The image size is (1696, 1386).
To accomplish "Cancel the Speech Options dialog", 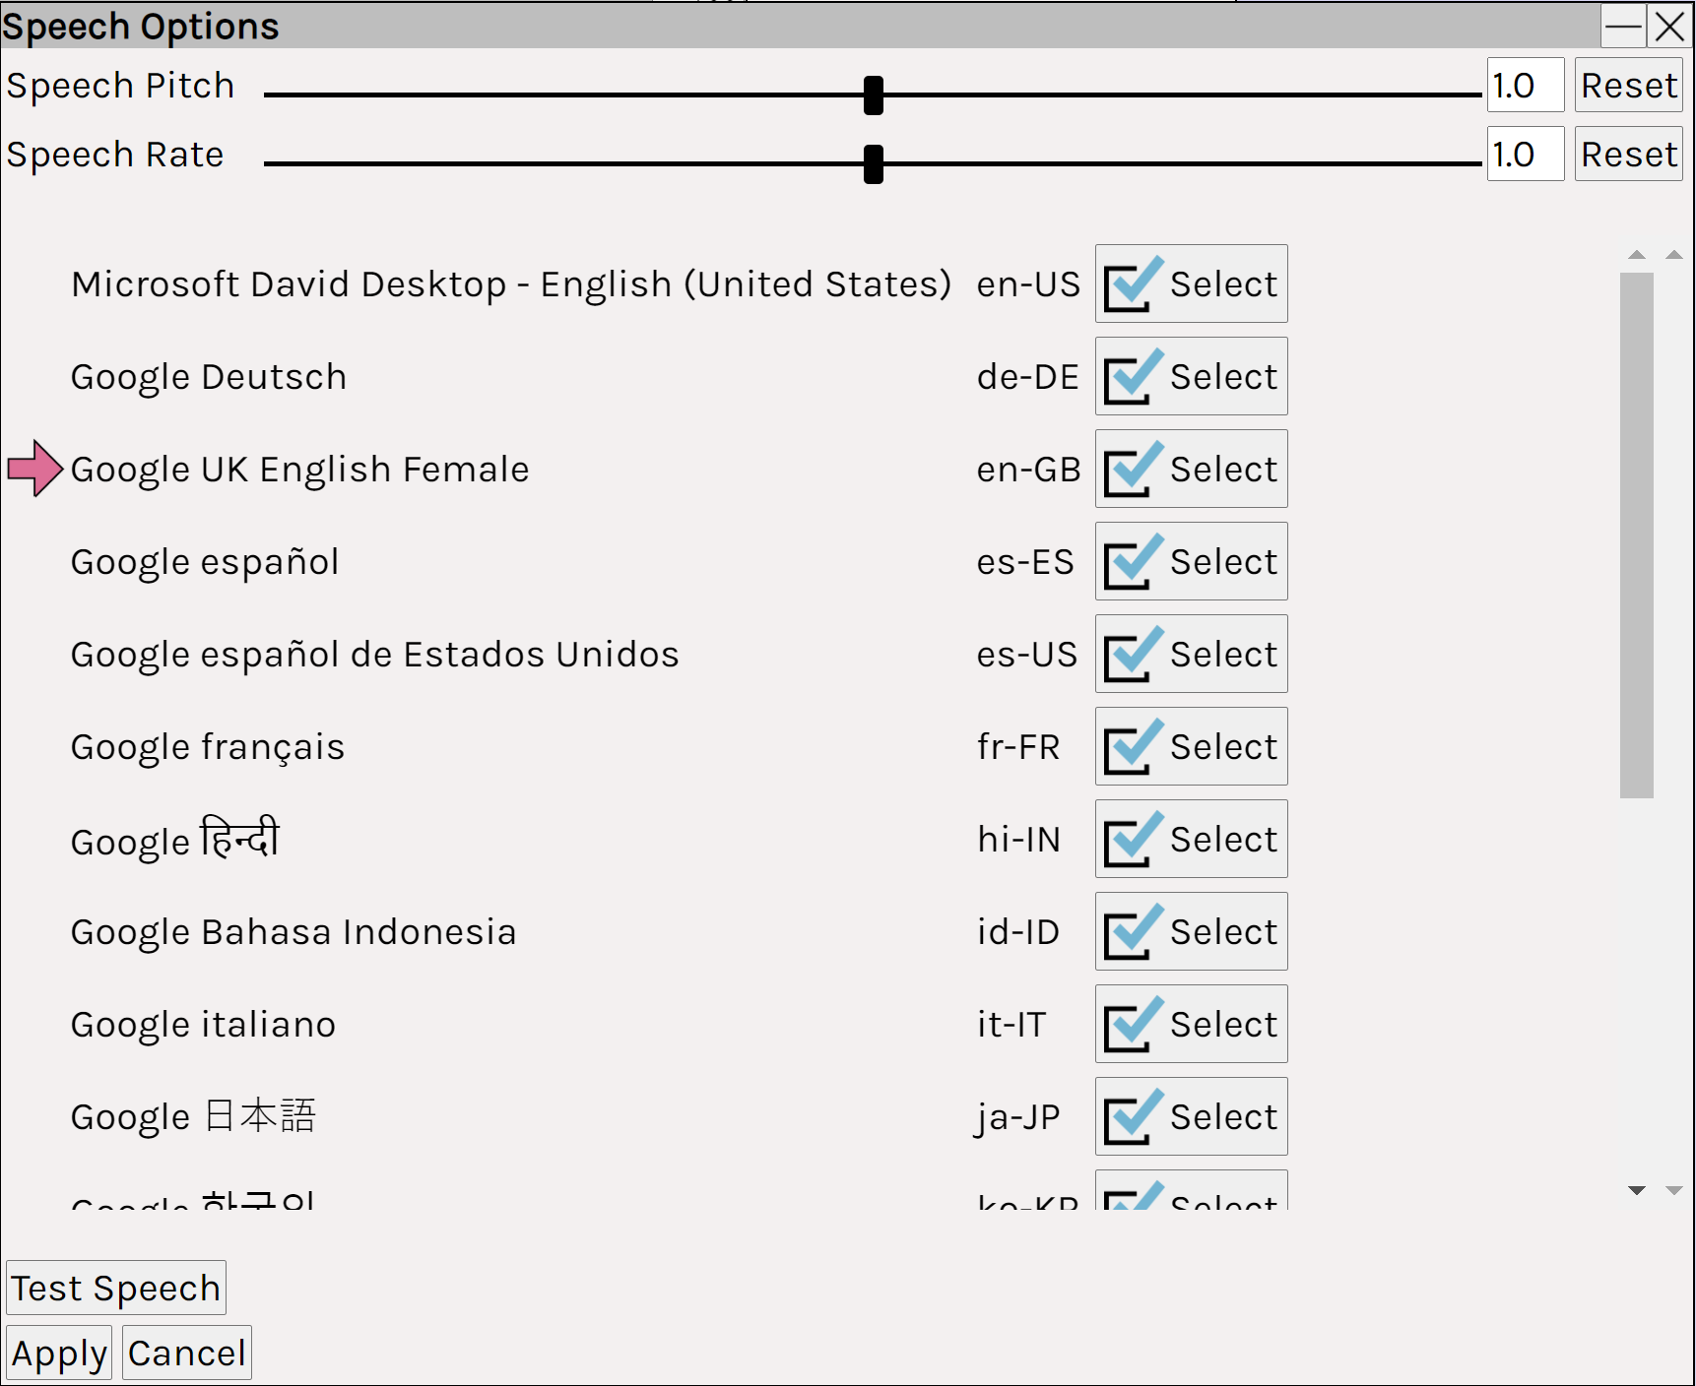I will [x=187, y=1353].
